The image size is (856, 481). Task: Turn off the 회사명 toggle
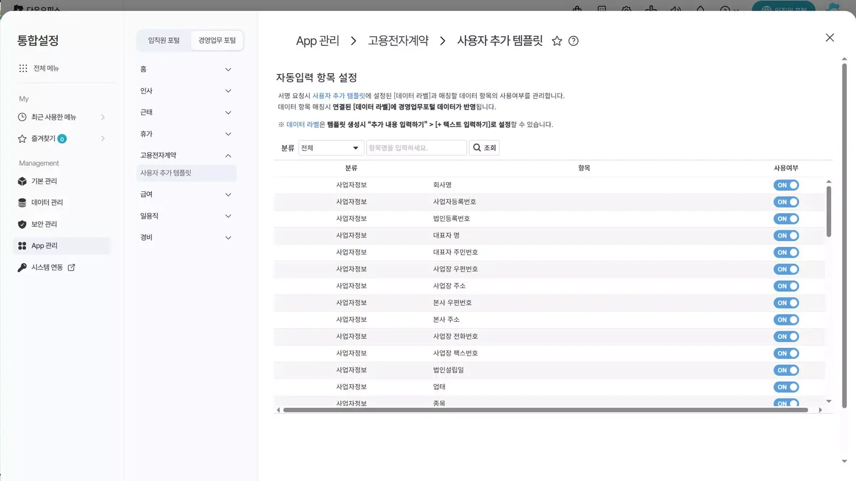coord(786,185)
